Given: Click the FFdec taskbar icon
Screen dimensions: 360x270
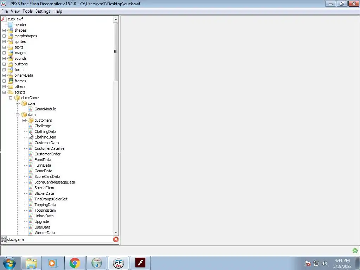Looking at the screenshot, I should pos(118,263).
